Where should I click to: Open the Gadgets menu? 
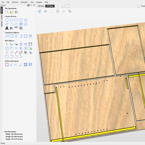click(39, 2)
